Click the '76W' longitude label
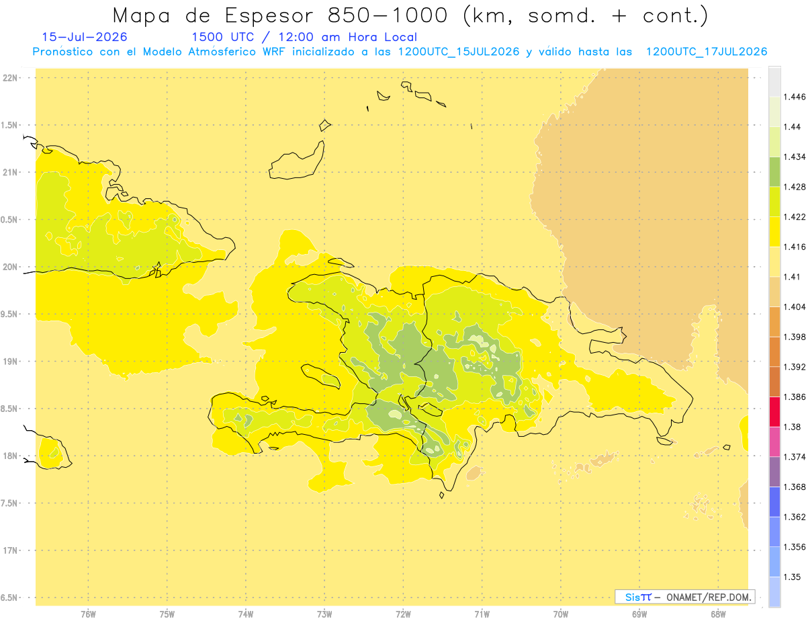The image size is (806, 623). tap(88, 615)
